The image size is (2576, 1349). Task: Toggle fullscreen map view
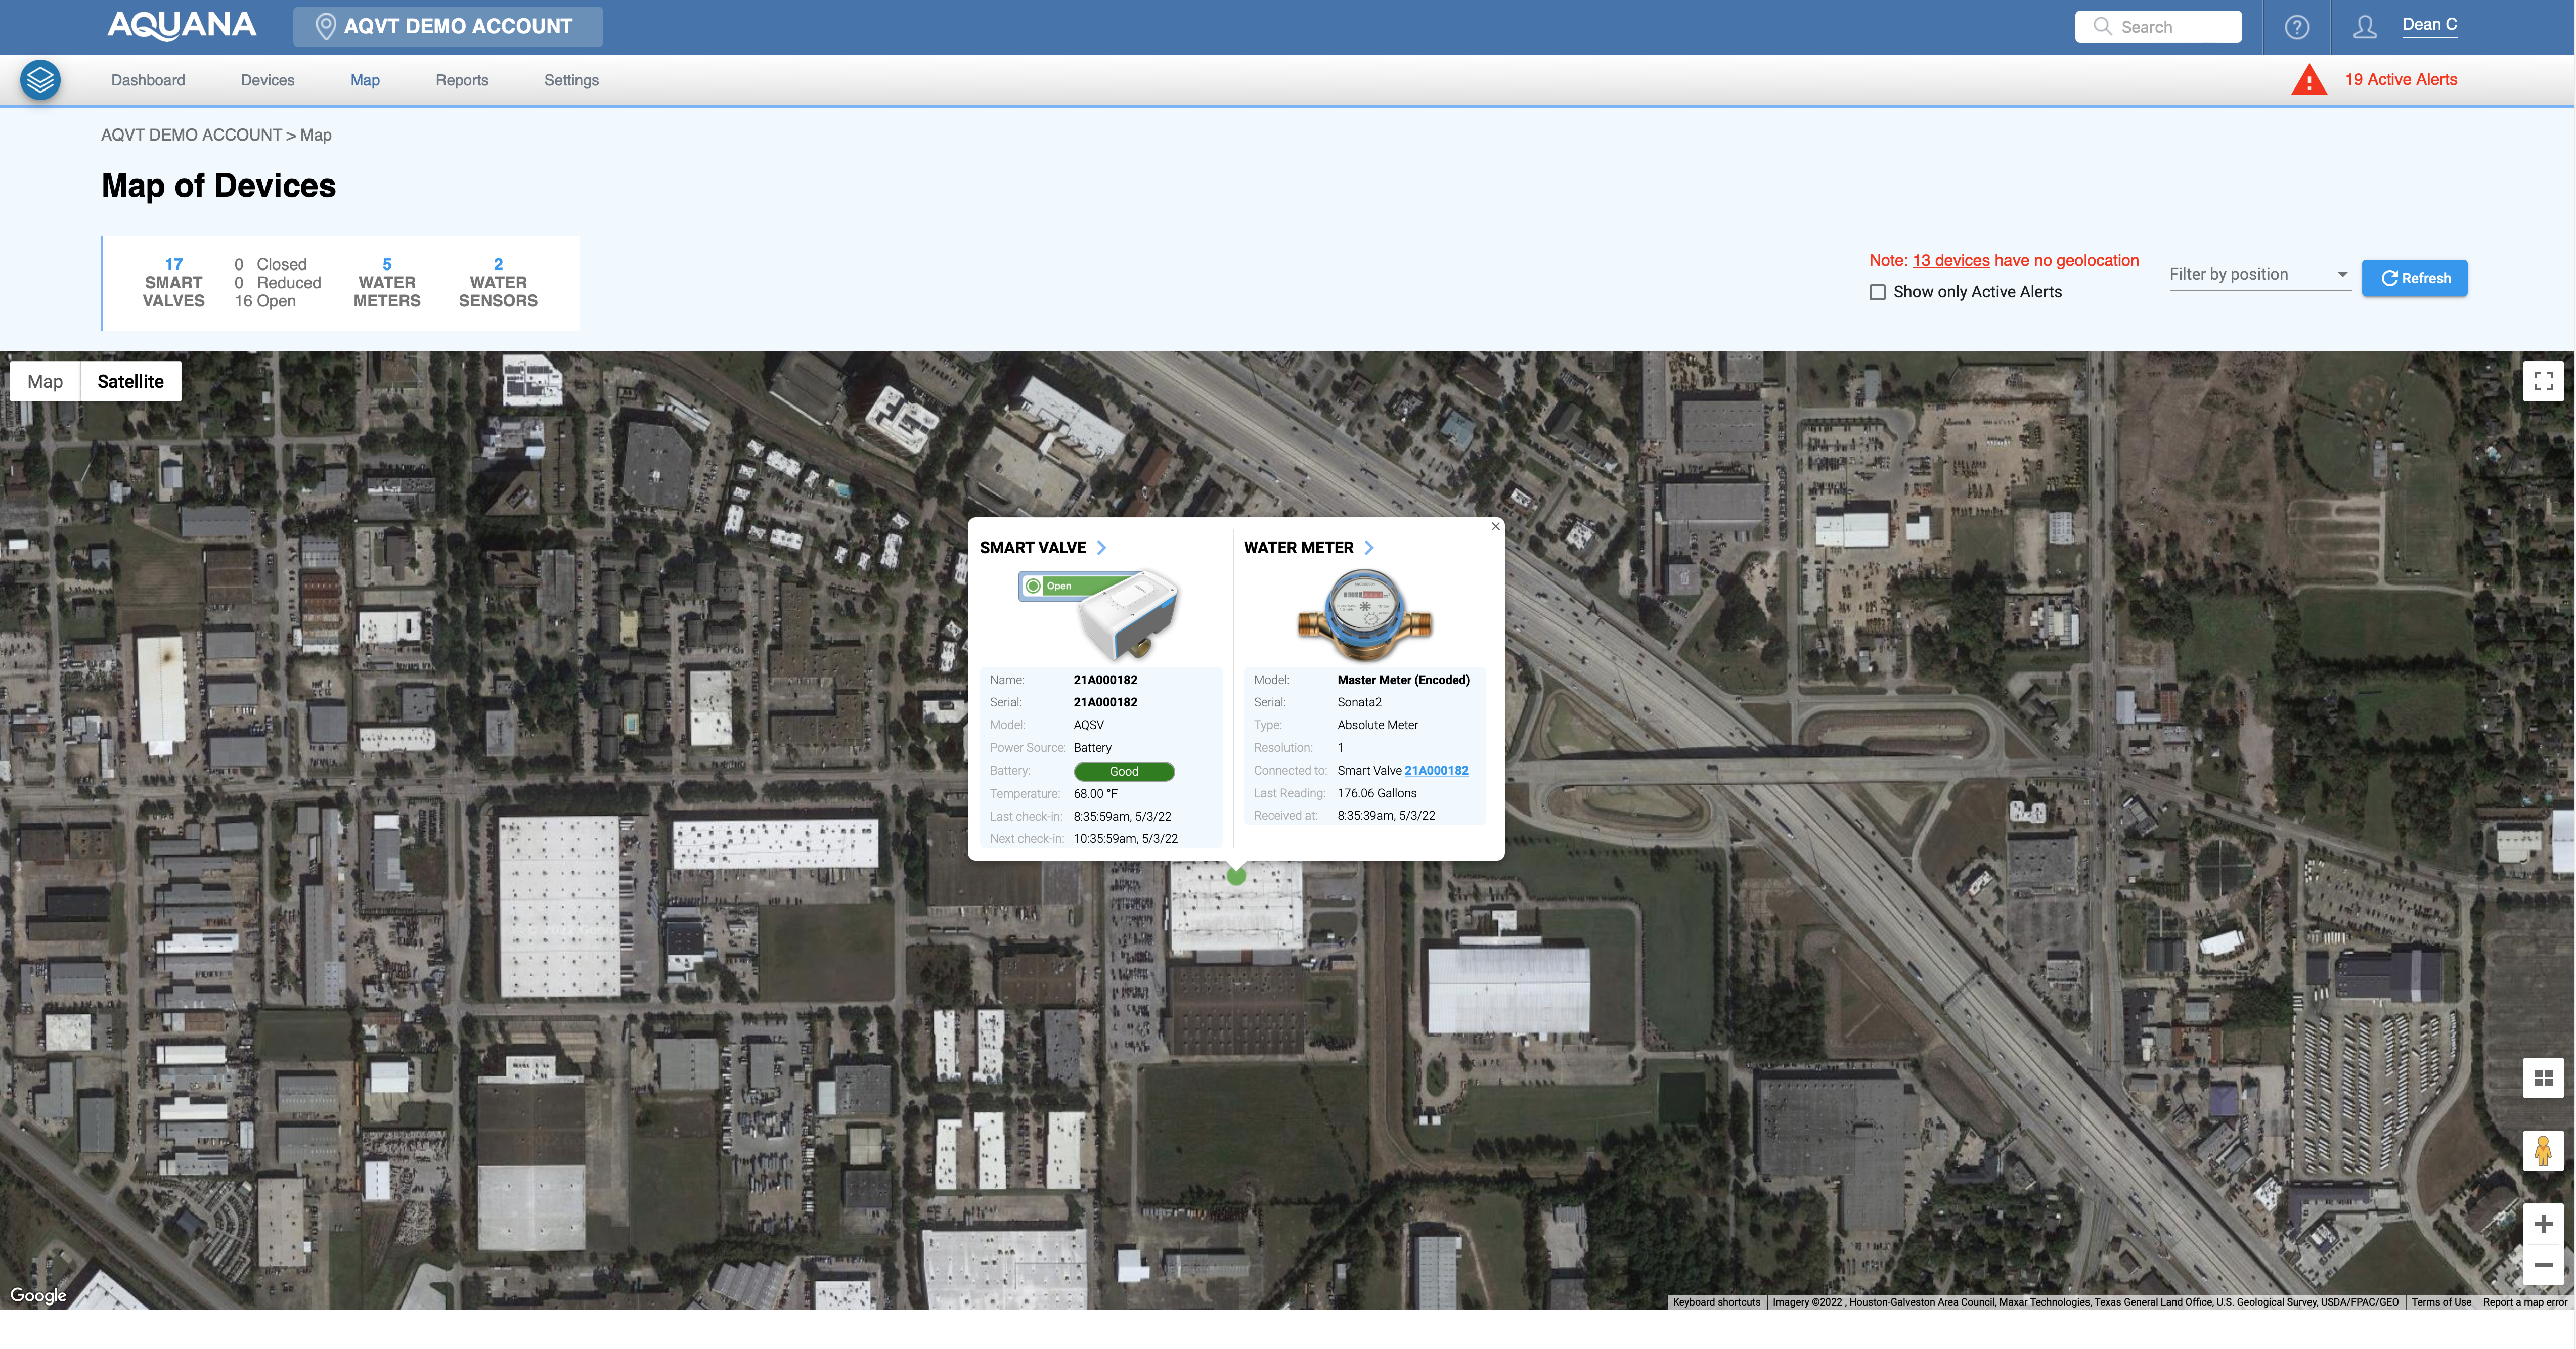click(2542, 381)
